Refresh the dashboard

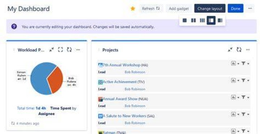point(151,8)
